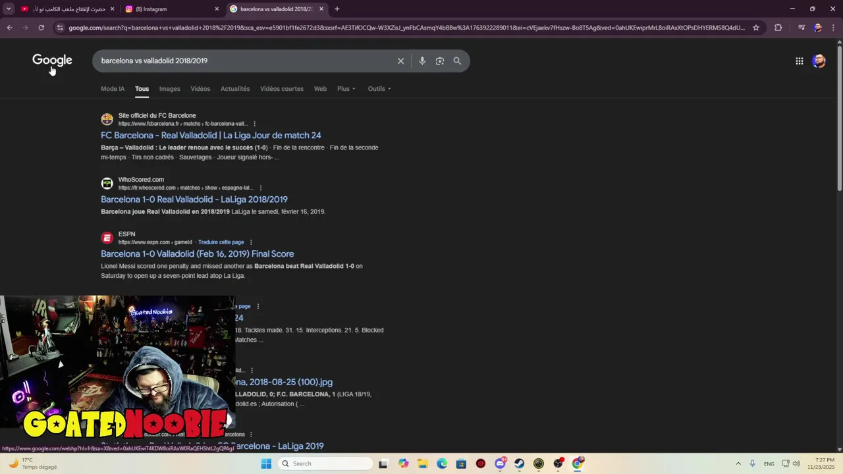Open the Barcelona - LaLiga 2019 result
This screenshot has height=474, width=843.
279,446
